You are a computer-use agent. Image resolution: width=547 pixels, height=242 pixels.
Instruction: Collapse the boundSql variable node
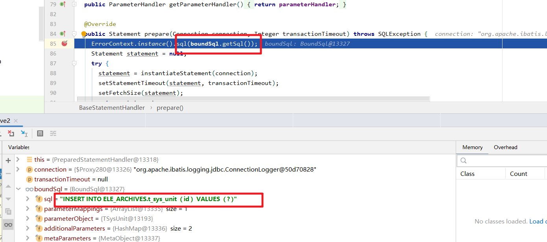[18, 189]
